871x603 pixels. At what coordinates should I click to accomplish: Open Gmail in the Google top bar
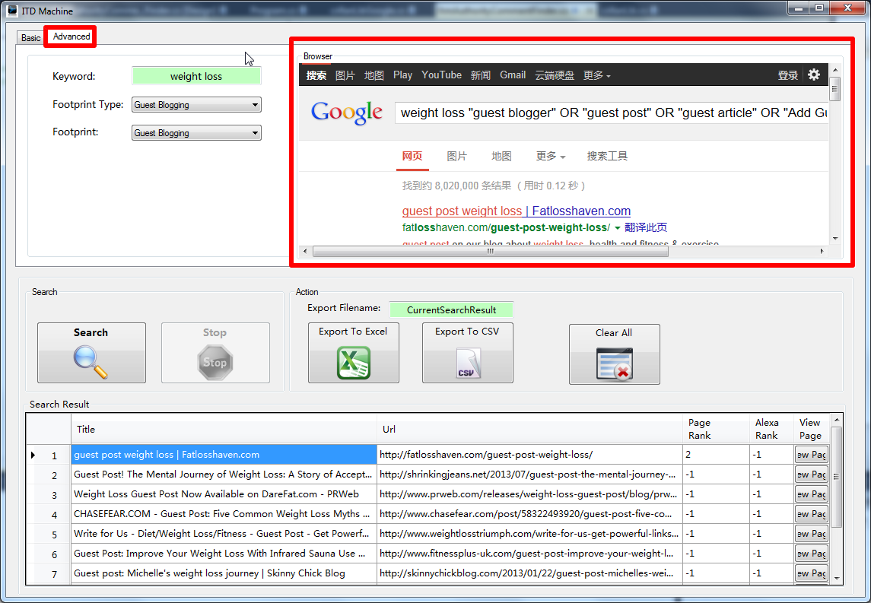(513, 75)
